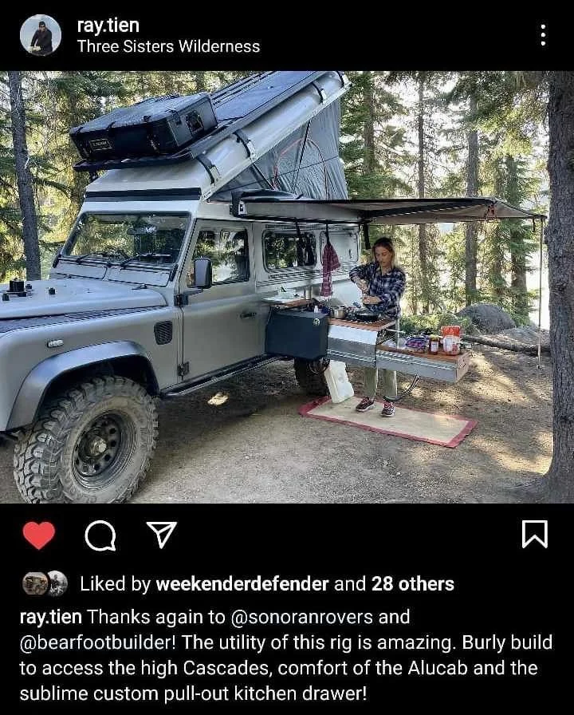This screenshot has width=574, height=715.
Task: View the 28 others who liked
Action: 413,584
